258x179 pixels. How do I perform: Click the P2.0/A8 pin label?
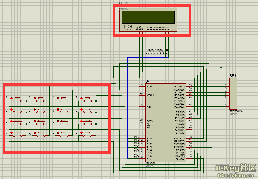pyautogui.click(x=180, y=112)
